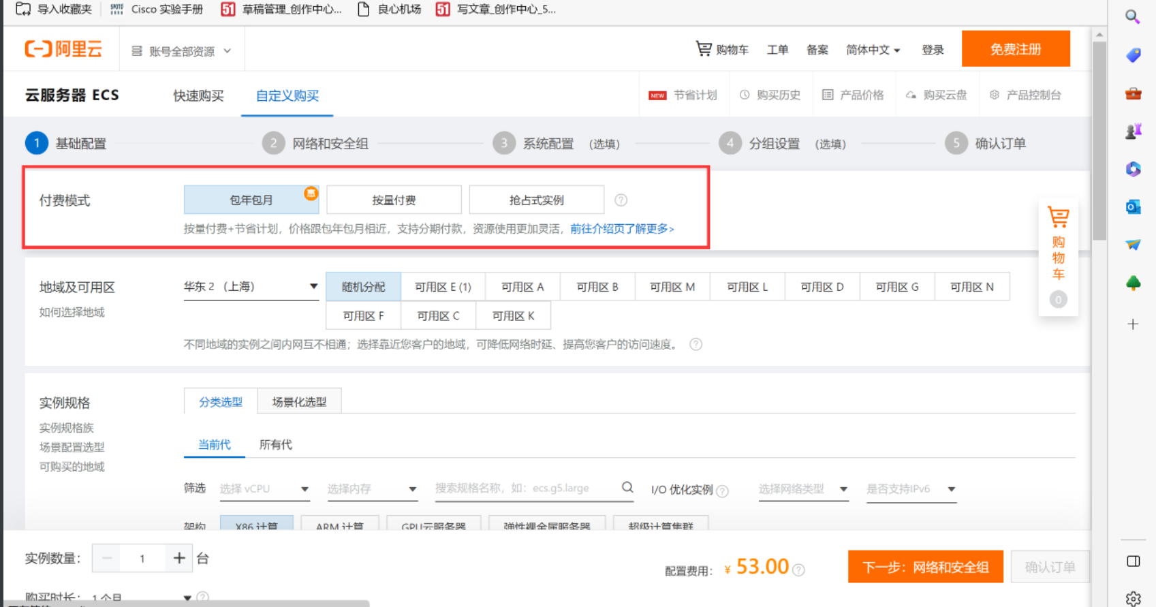Select 随机分配 availability zone

[x=363, y=287]
